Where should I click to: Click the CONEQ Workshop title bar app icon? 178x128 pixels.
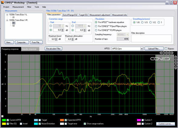click(x=2, y=2)
